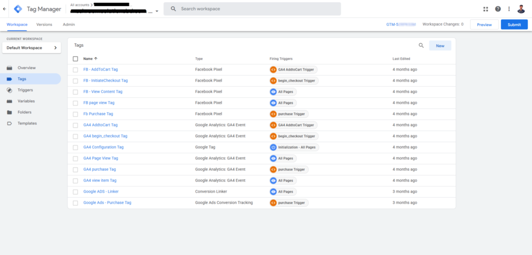Tick the select-all checkbox in Tags header
The width and height of the screenshot is (532, 255).
[75, 59]
